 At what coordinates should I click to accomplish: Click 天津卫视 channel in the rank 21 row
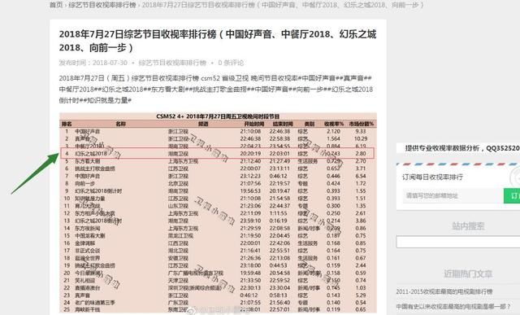coord(178,281)
